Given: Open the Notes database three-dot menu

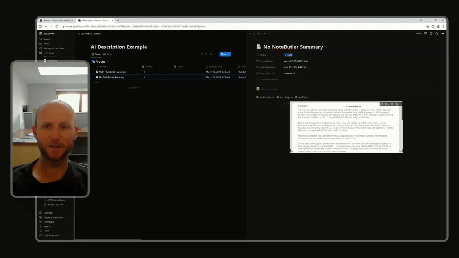Looking at the screenshot, I should [108, 62].
